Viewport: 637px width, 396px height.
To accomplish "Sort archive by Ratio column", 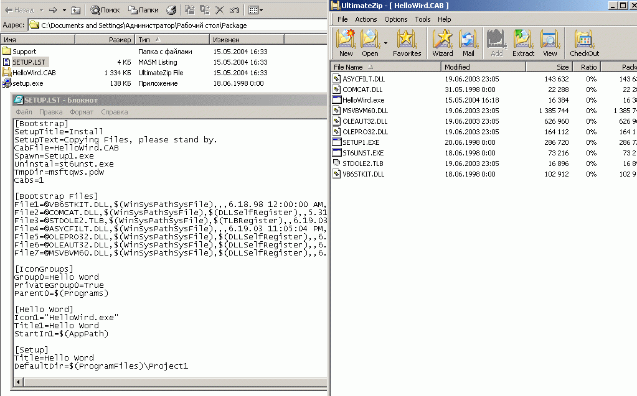I will [587, 67].
